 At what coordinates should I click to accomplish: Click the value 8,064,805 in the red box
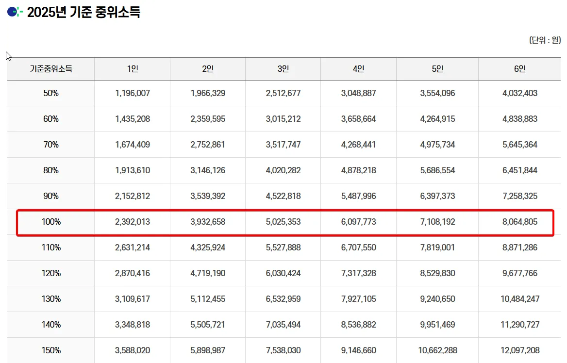(519, 222)
